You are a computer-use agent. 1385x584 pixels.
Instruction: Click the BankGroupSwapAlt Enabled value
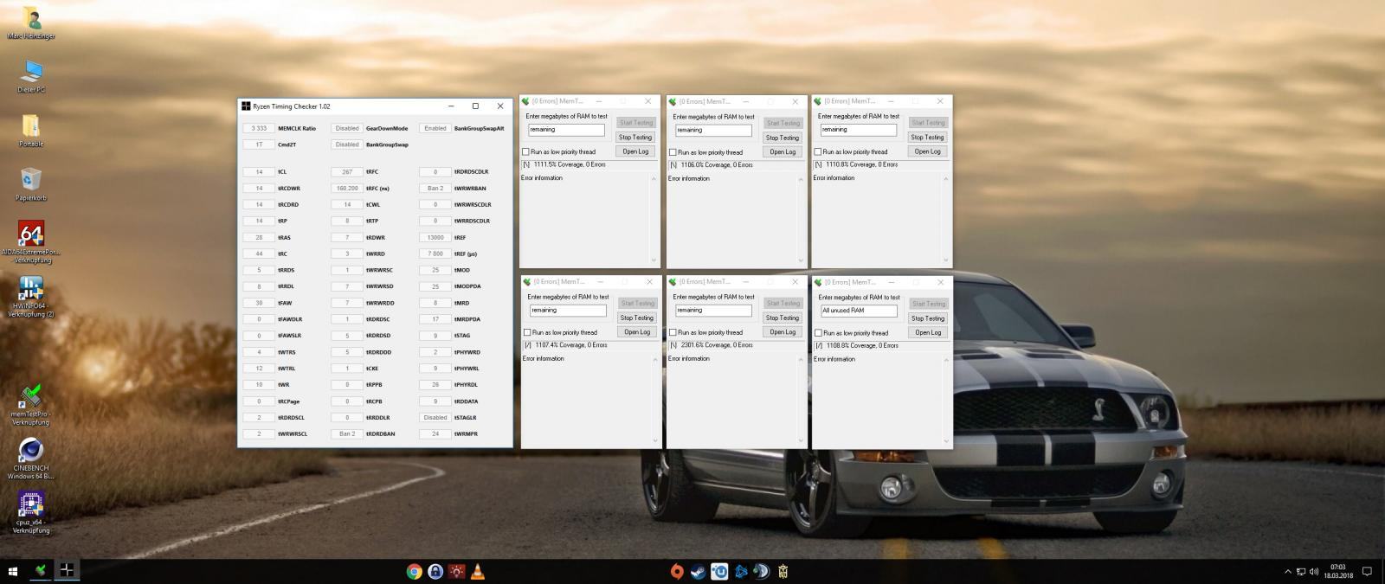[x=435, y=128]
